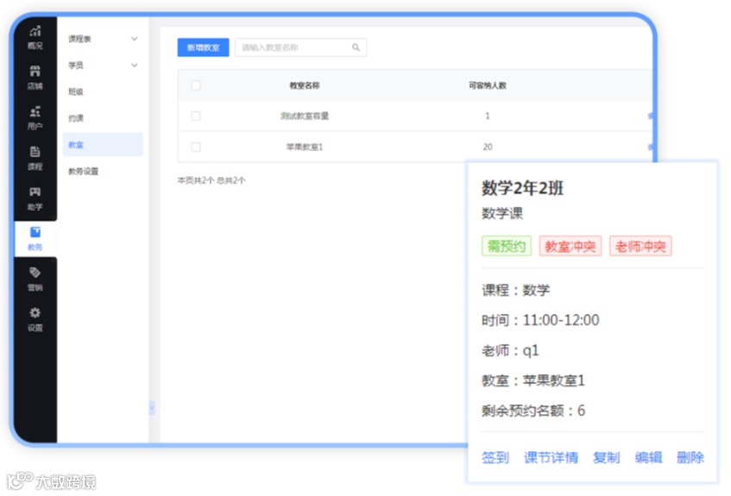The width and height of the screenshot is (731, 496).
Task: Focus the classroom name search field
Action: point(300,47)
